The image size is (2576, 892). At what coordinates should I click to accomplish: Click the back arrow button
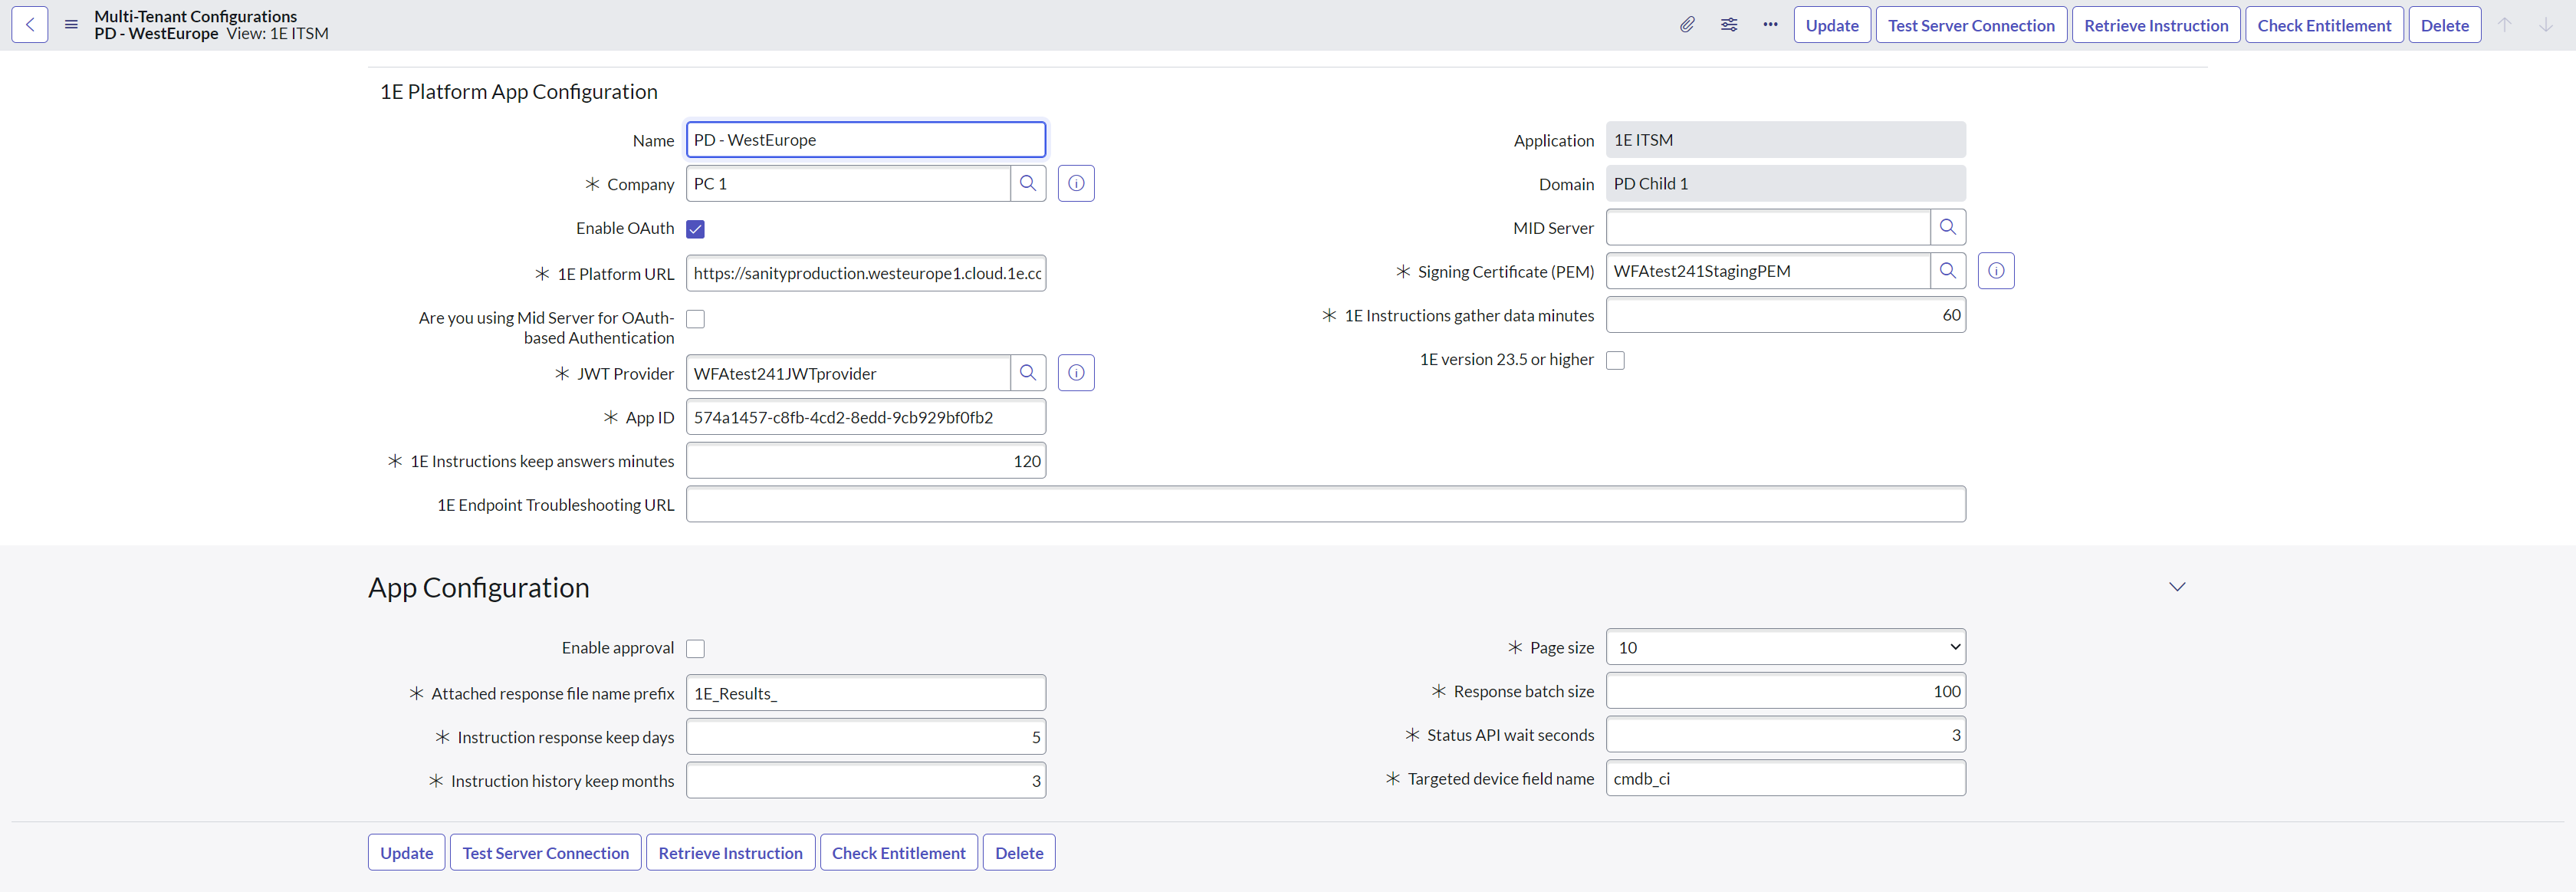(x=30, y=25)
